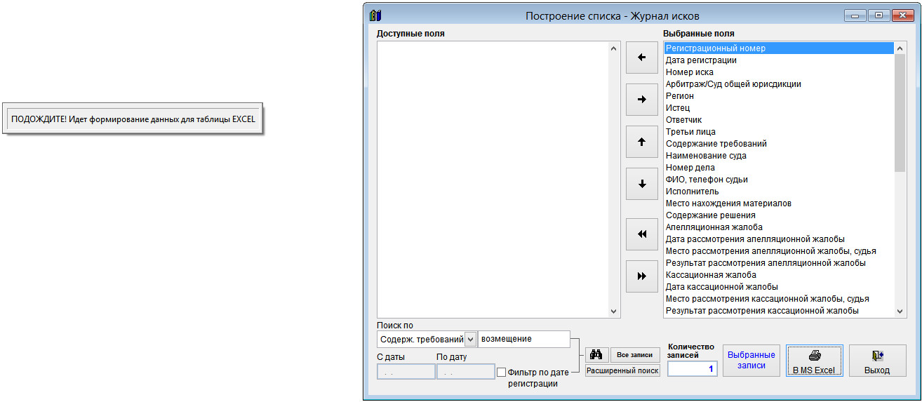Select Апелляционная жалоба field

(779, 227)
